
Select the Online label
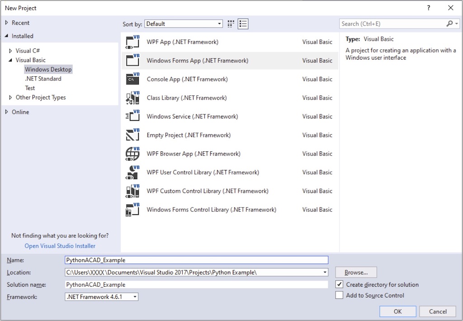pyautogui.click(x=20, y=112)
